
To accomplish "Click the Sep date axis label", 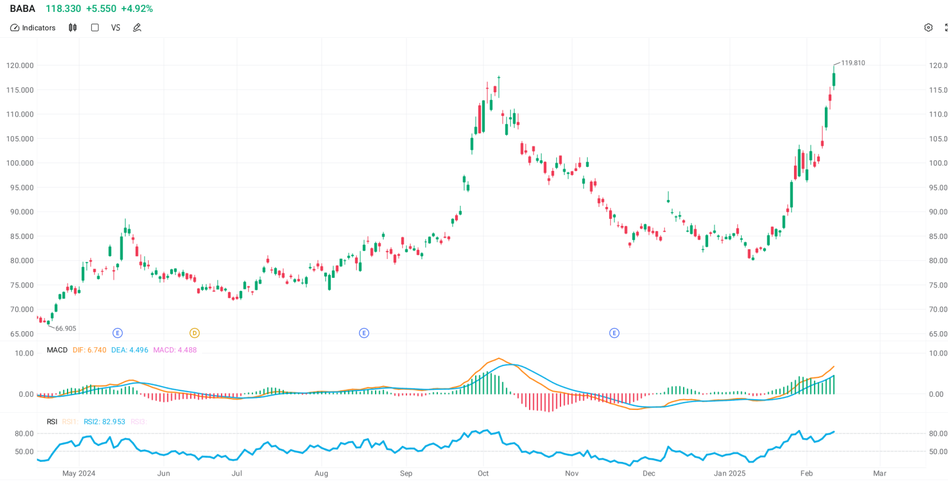I will click(x=406, y=473).
